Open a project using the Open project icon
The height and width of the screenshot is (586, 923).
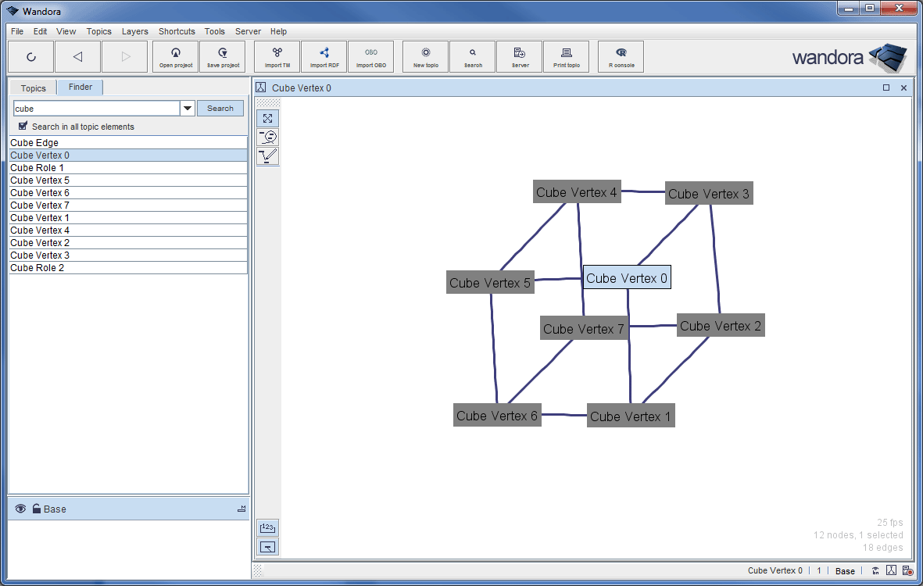[x=175, y=56]
